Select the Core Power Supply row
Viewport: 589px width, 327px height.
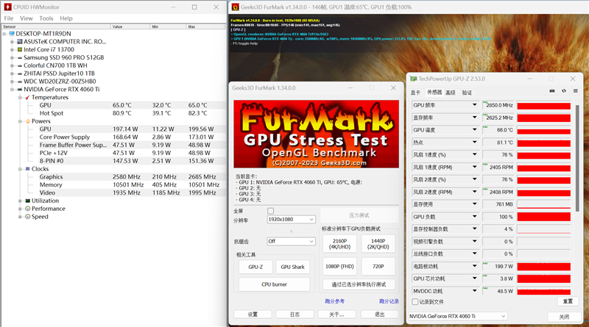point(127,137)
